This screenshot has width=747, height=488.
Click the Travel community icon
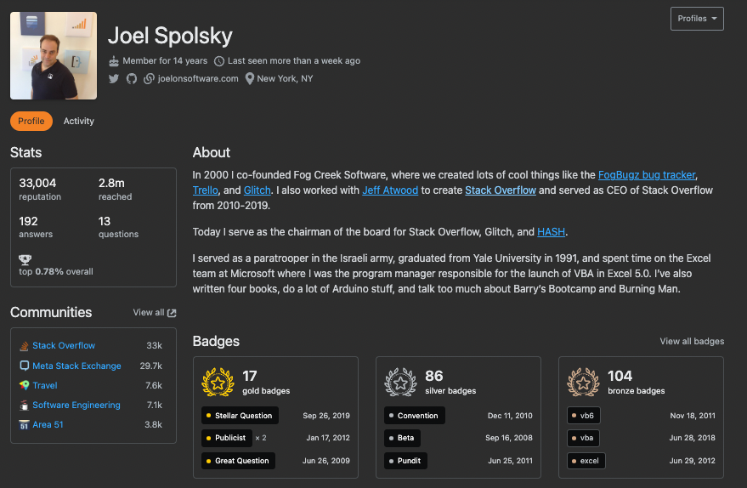pos(25,385)
